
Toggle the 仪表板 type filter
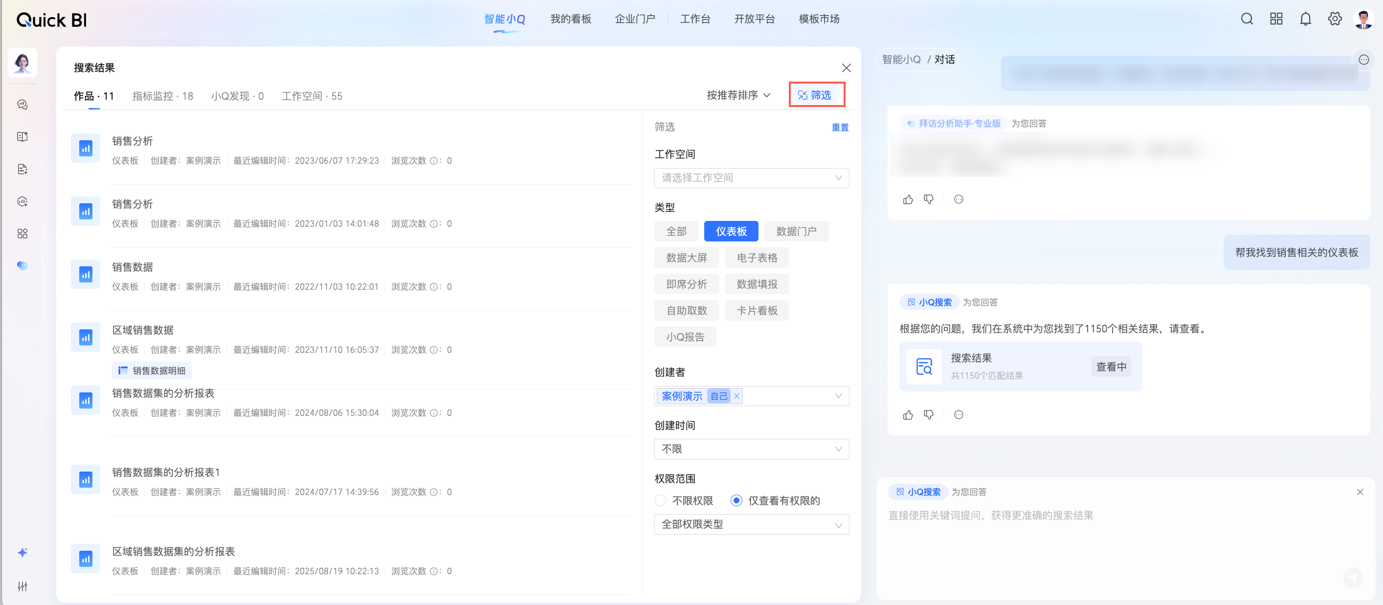click(x=731, y=231)
